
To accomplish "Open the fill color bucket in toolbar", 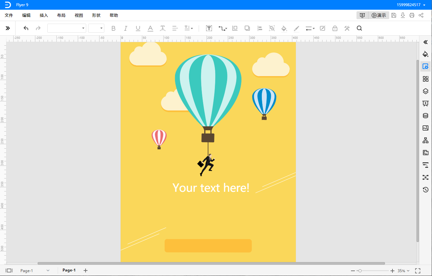I will click(x=284, y=29).
